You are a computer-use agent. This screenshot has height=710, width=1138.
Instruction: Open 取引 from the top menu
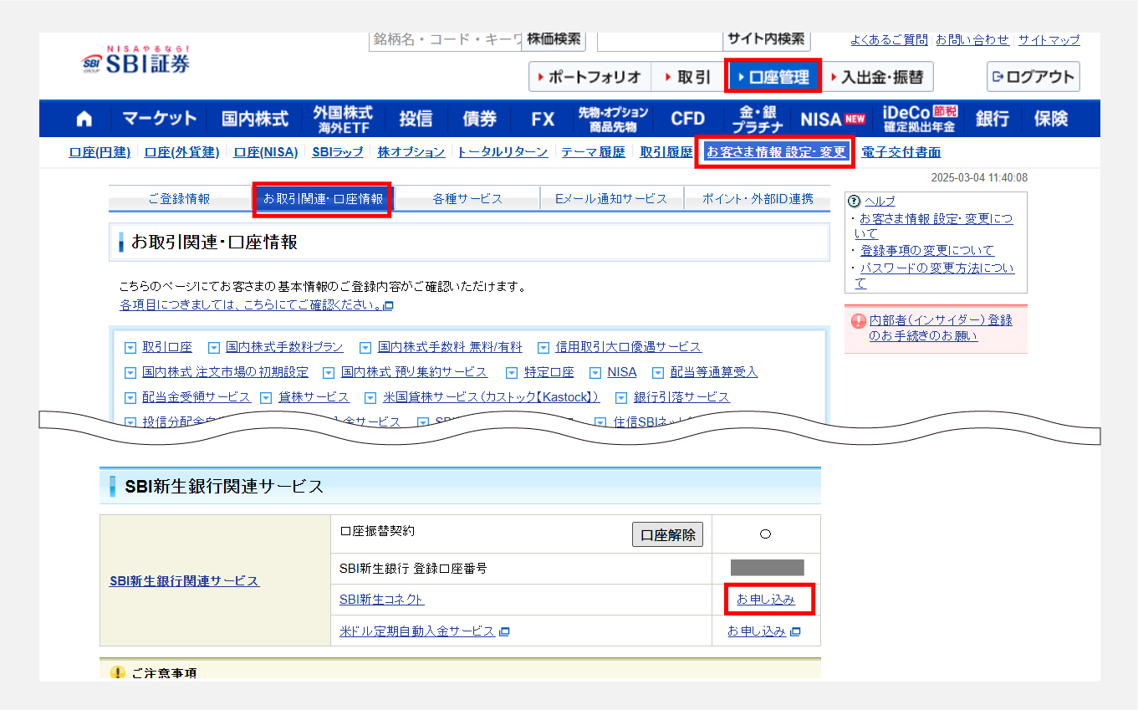(x=687, y=77)
